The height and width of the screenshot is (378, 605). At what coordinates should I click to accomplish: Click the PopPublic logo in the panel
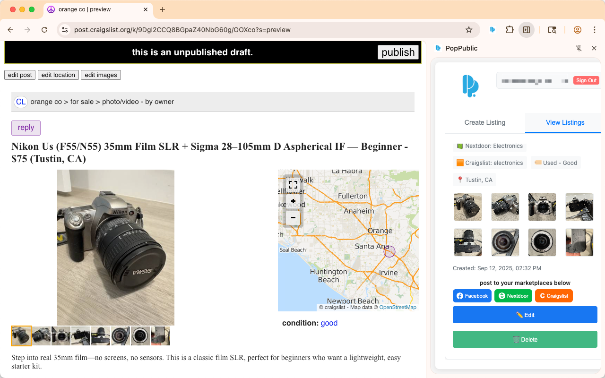click(470, 86)
